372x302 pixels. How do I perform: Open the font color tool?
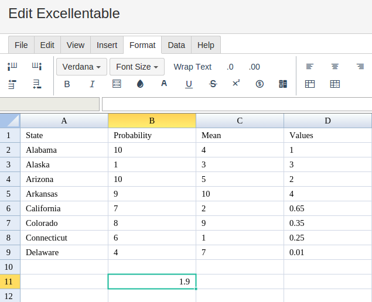pyautogui.click(x=164, y=84)
